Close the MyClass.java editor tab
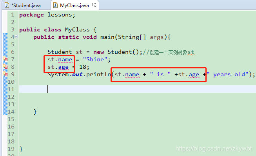 point(94,5)
